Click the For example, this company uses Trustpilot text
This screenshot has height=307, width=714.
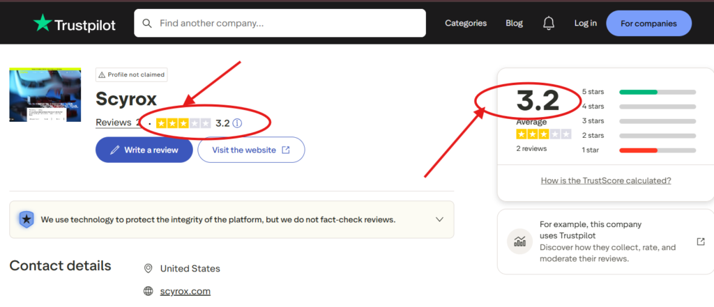591,230
